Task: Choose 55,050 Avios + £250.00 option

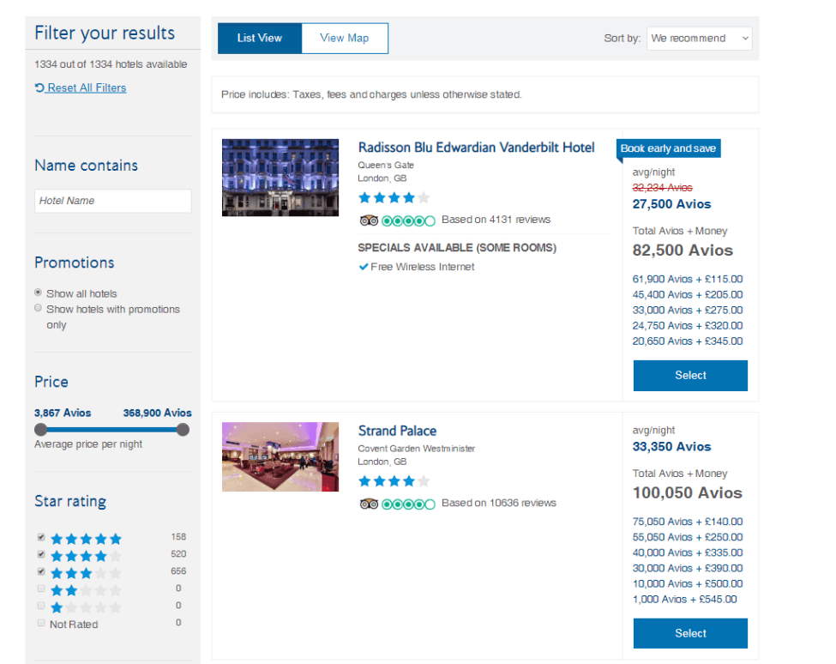Action: 688,537
